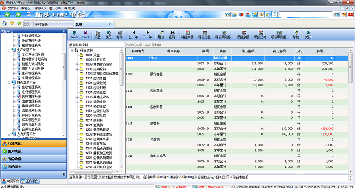This screenshot has width=355, height=188.
Task: Expand the 1133-其他应收款 account node
Action: [x=77, y=97]
